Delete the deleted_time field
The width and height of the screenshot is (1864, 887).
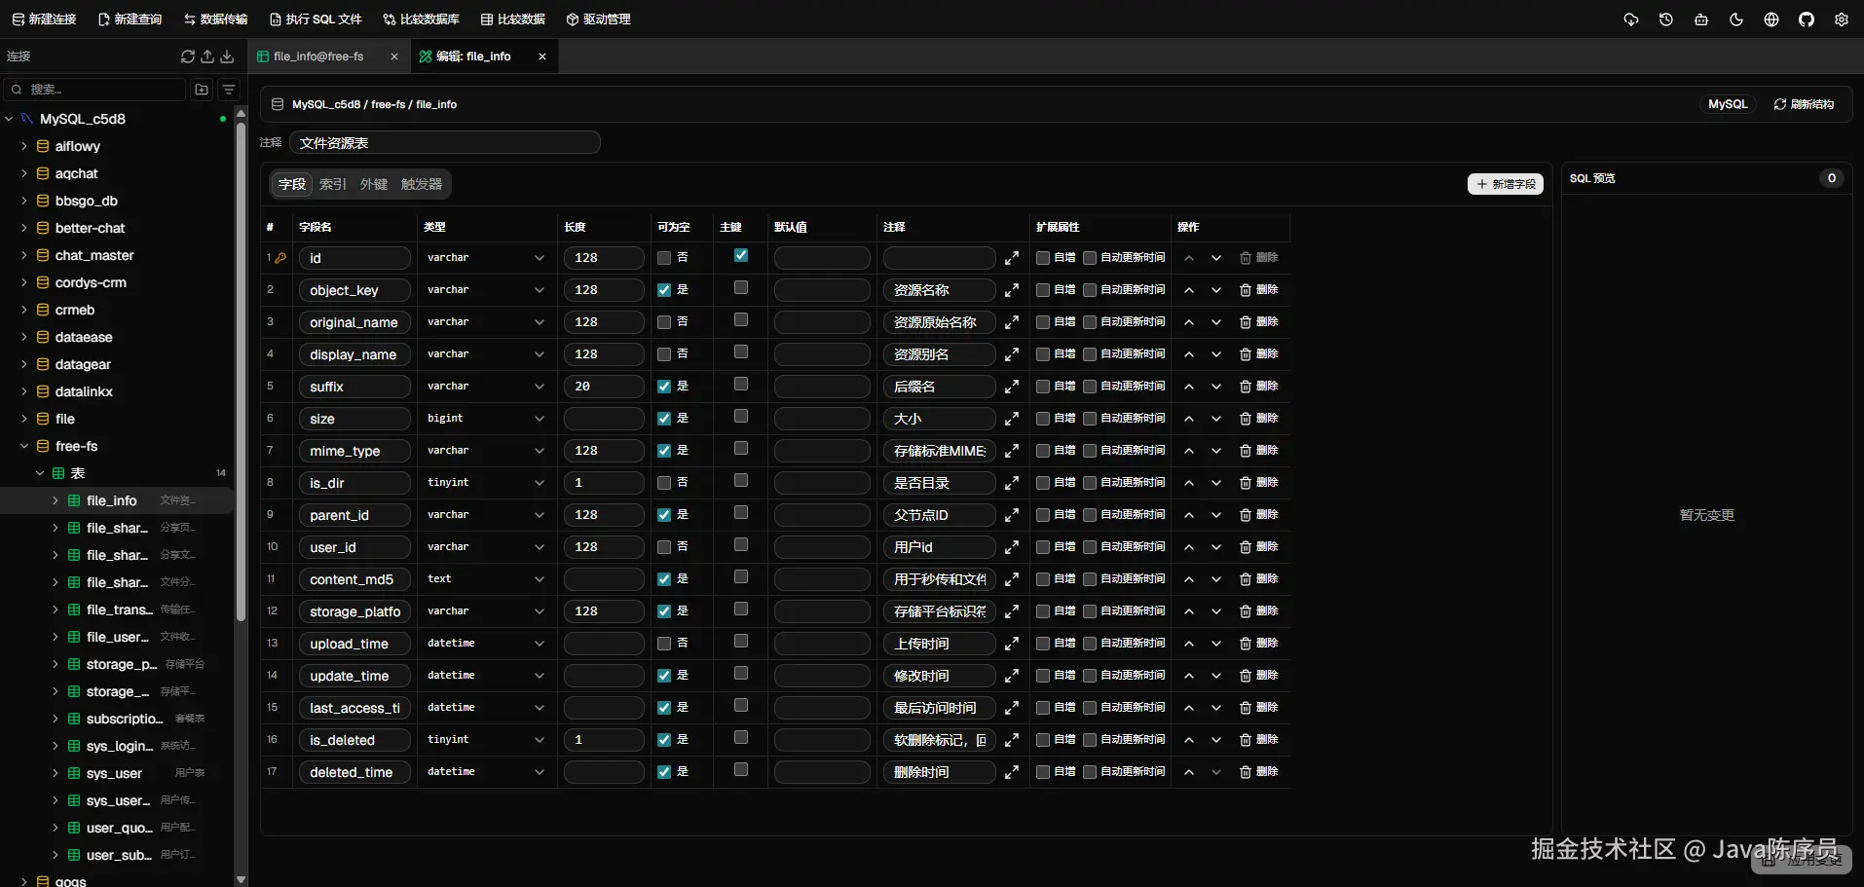[1258, 772]
